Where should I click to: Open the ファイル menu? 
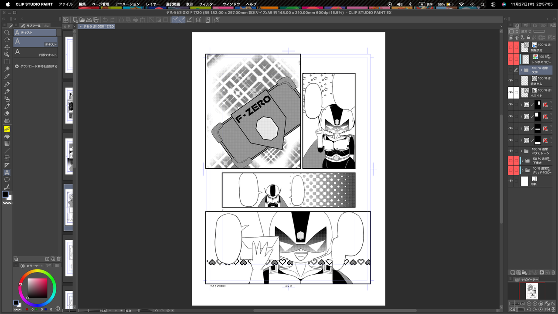(65, 4)
